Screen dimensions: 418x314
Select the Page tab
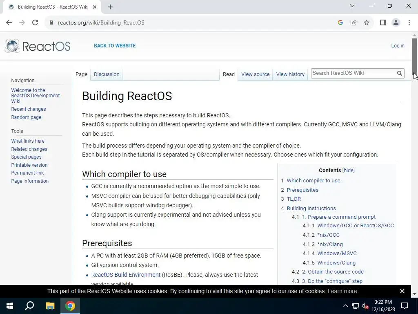point(81,74)
